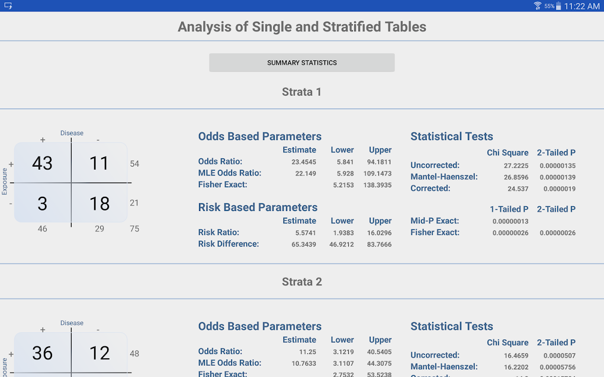The width and height of the screenshot is (604, 377).
Task: Edit the Strata 2 cell with value 12
Action: click(99, 353)
